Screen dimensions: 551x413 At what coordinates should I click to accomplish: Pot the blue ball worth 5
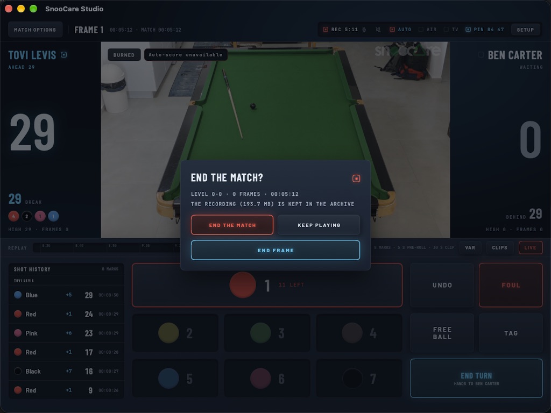coord(175,378)
